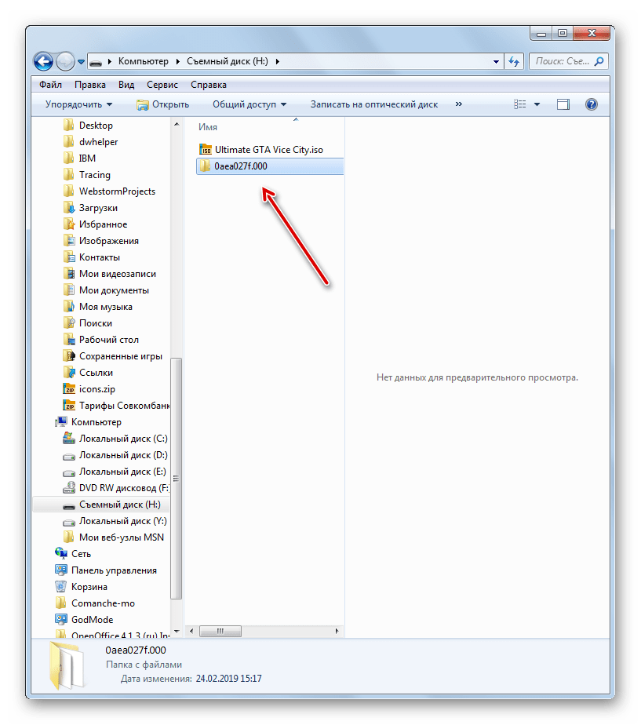Open Корзина recycle bin in navigation tree
641x725 pixels.
pyautogui.click(x=88, y=587)
